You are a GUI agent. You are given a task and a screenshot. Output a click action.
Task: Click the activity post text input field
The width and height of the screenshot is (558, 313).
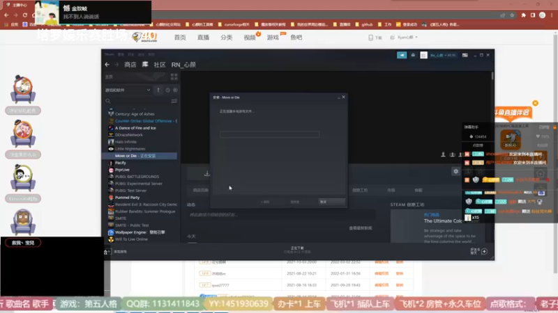coord(280,215)
